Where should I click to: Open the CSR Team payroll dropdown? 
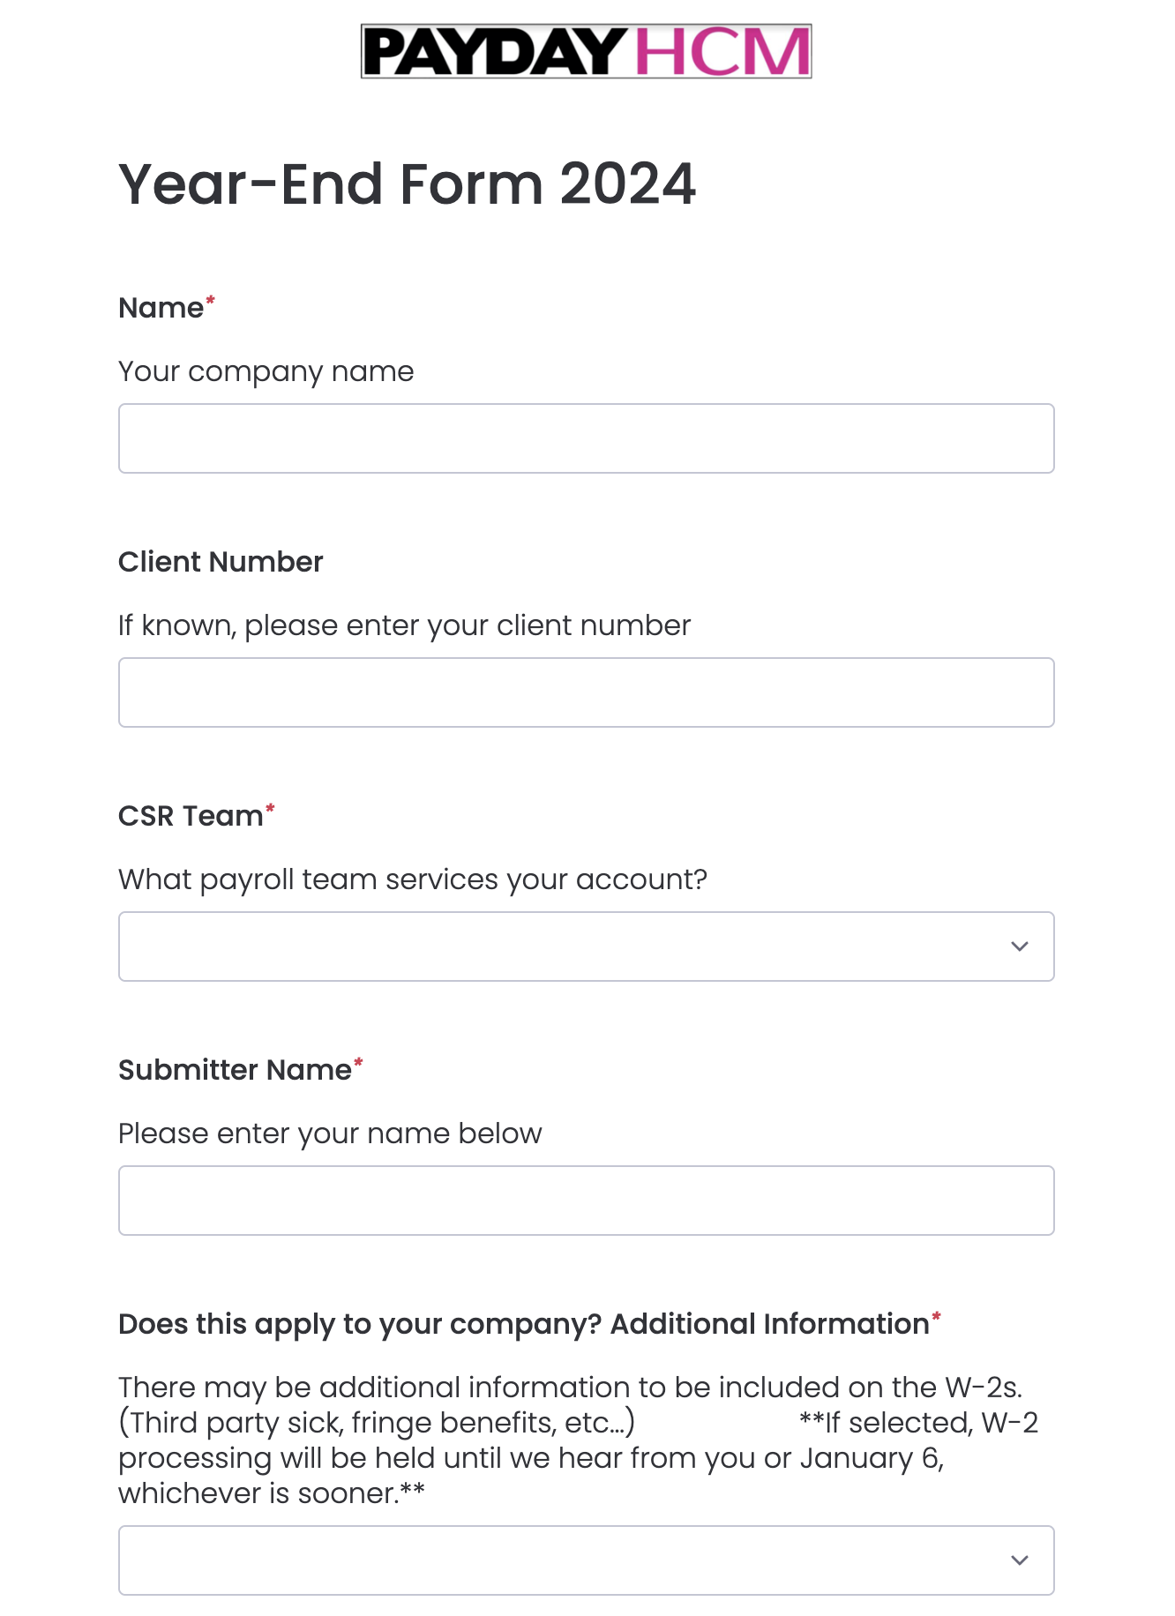point(586,946)
